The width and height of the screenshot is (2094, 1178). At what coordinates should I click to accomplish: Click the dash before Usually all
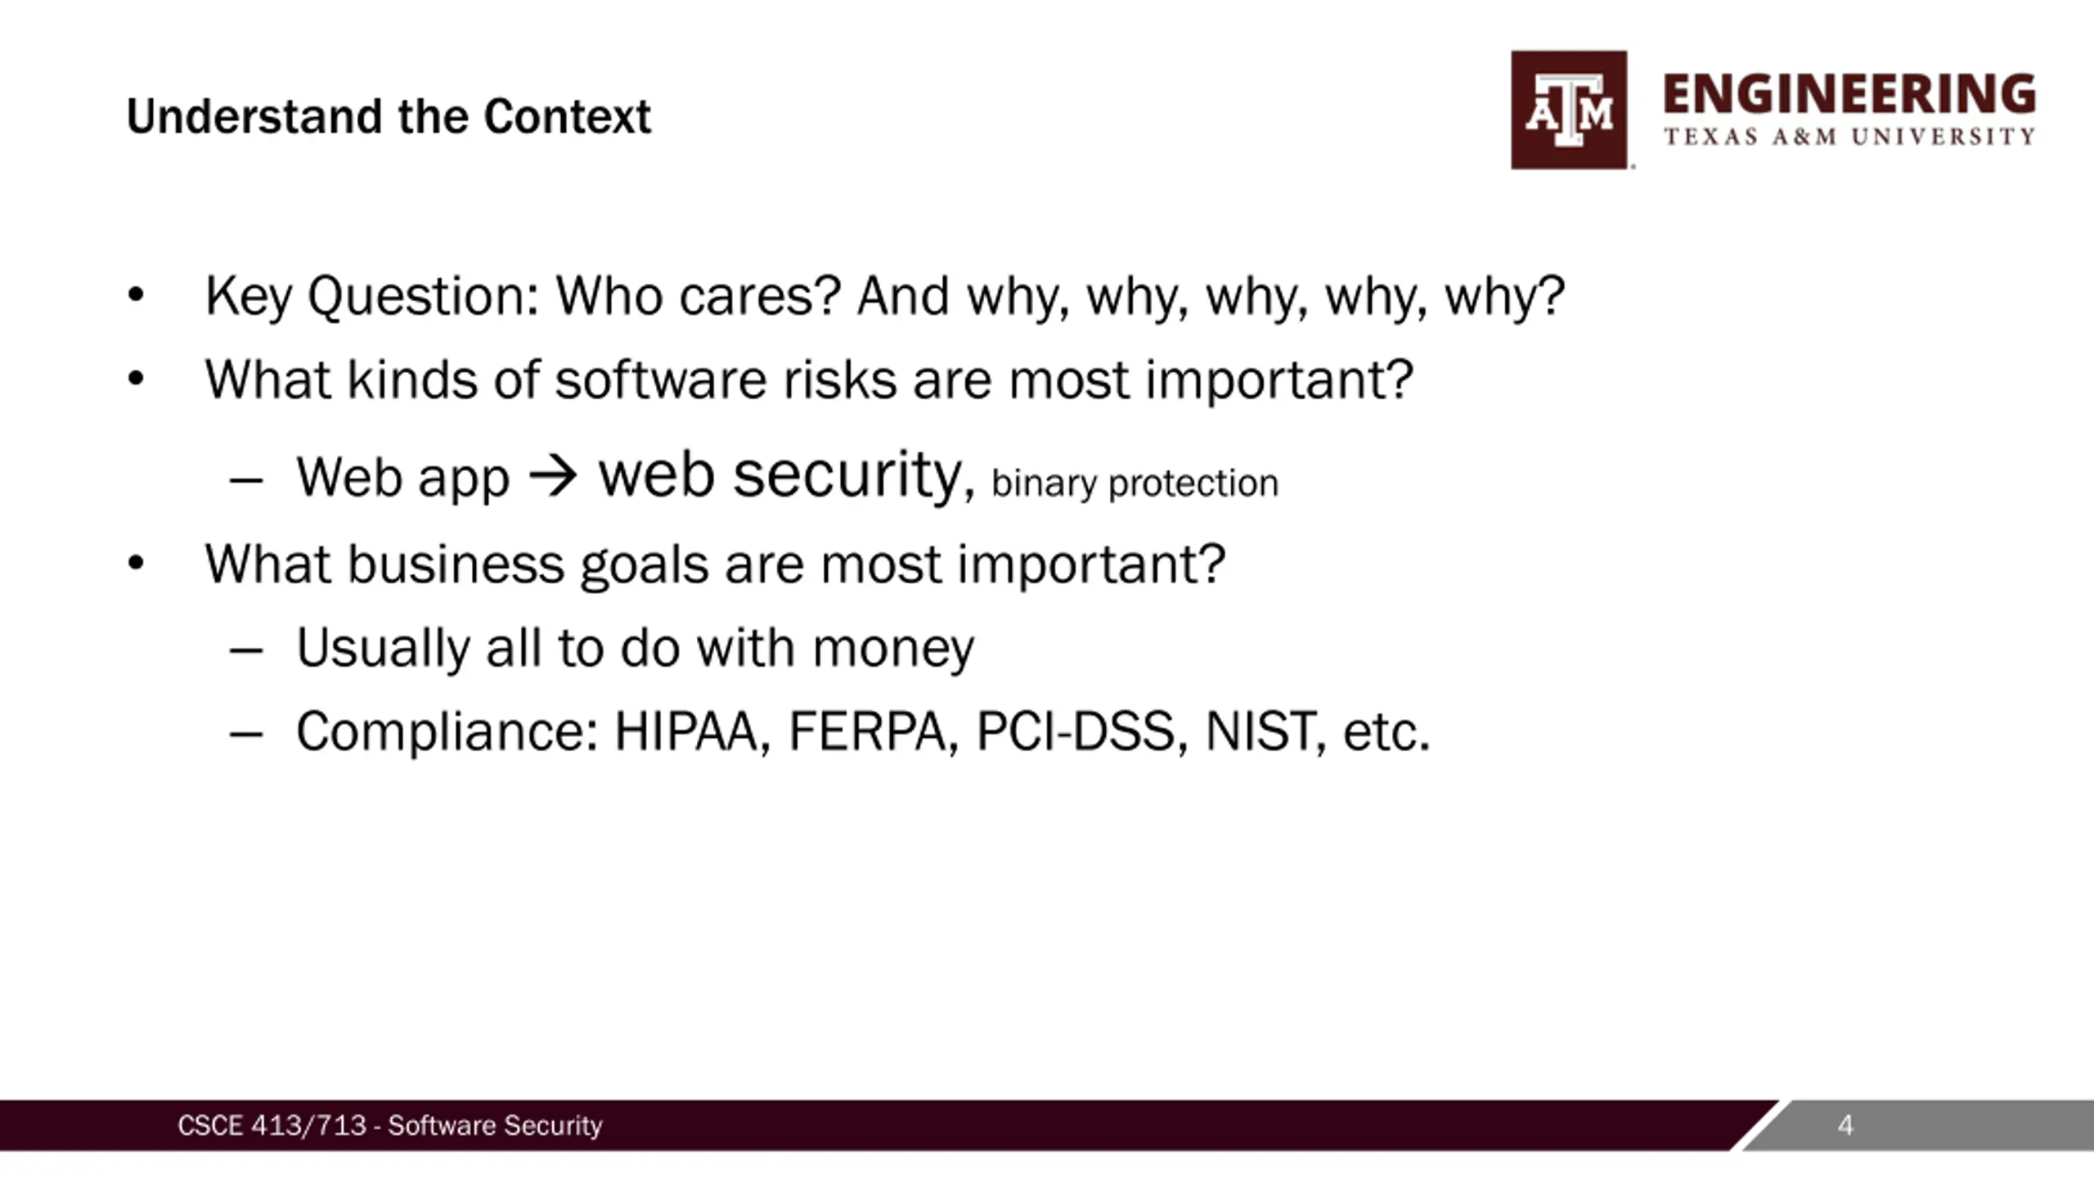pyautogui.click(x=246, y=651)
